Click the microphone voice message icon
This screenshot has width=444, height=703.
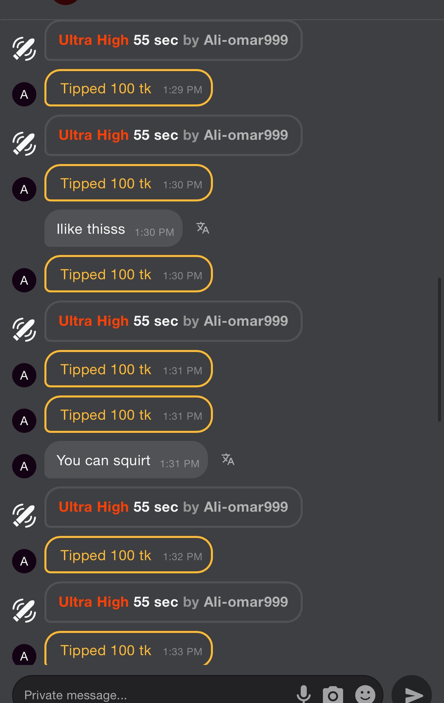[303, 694]
